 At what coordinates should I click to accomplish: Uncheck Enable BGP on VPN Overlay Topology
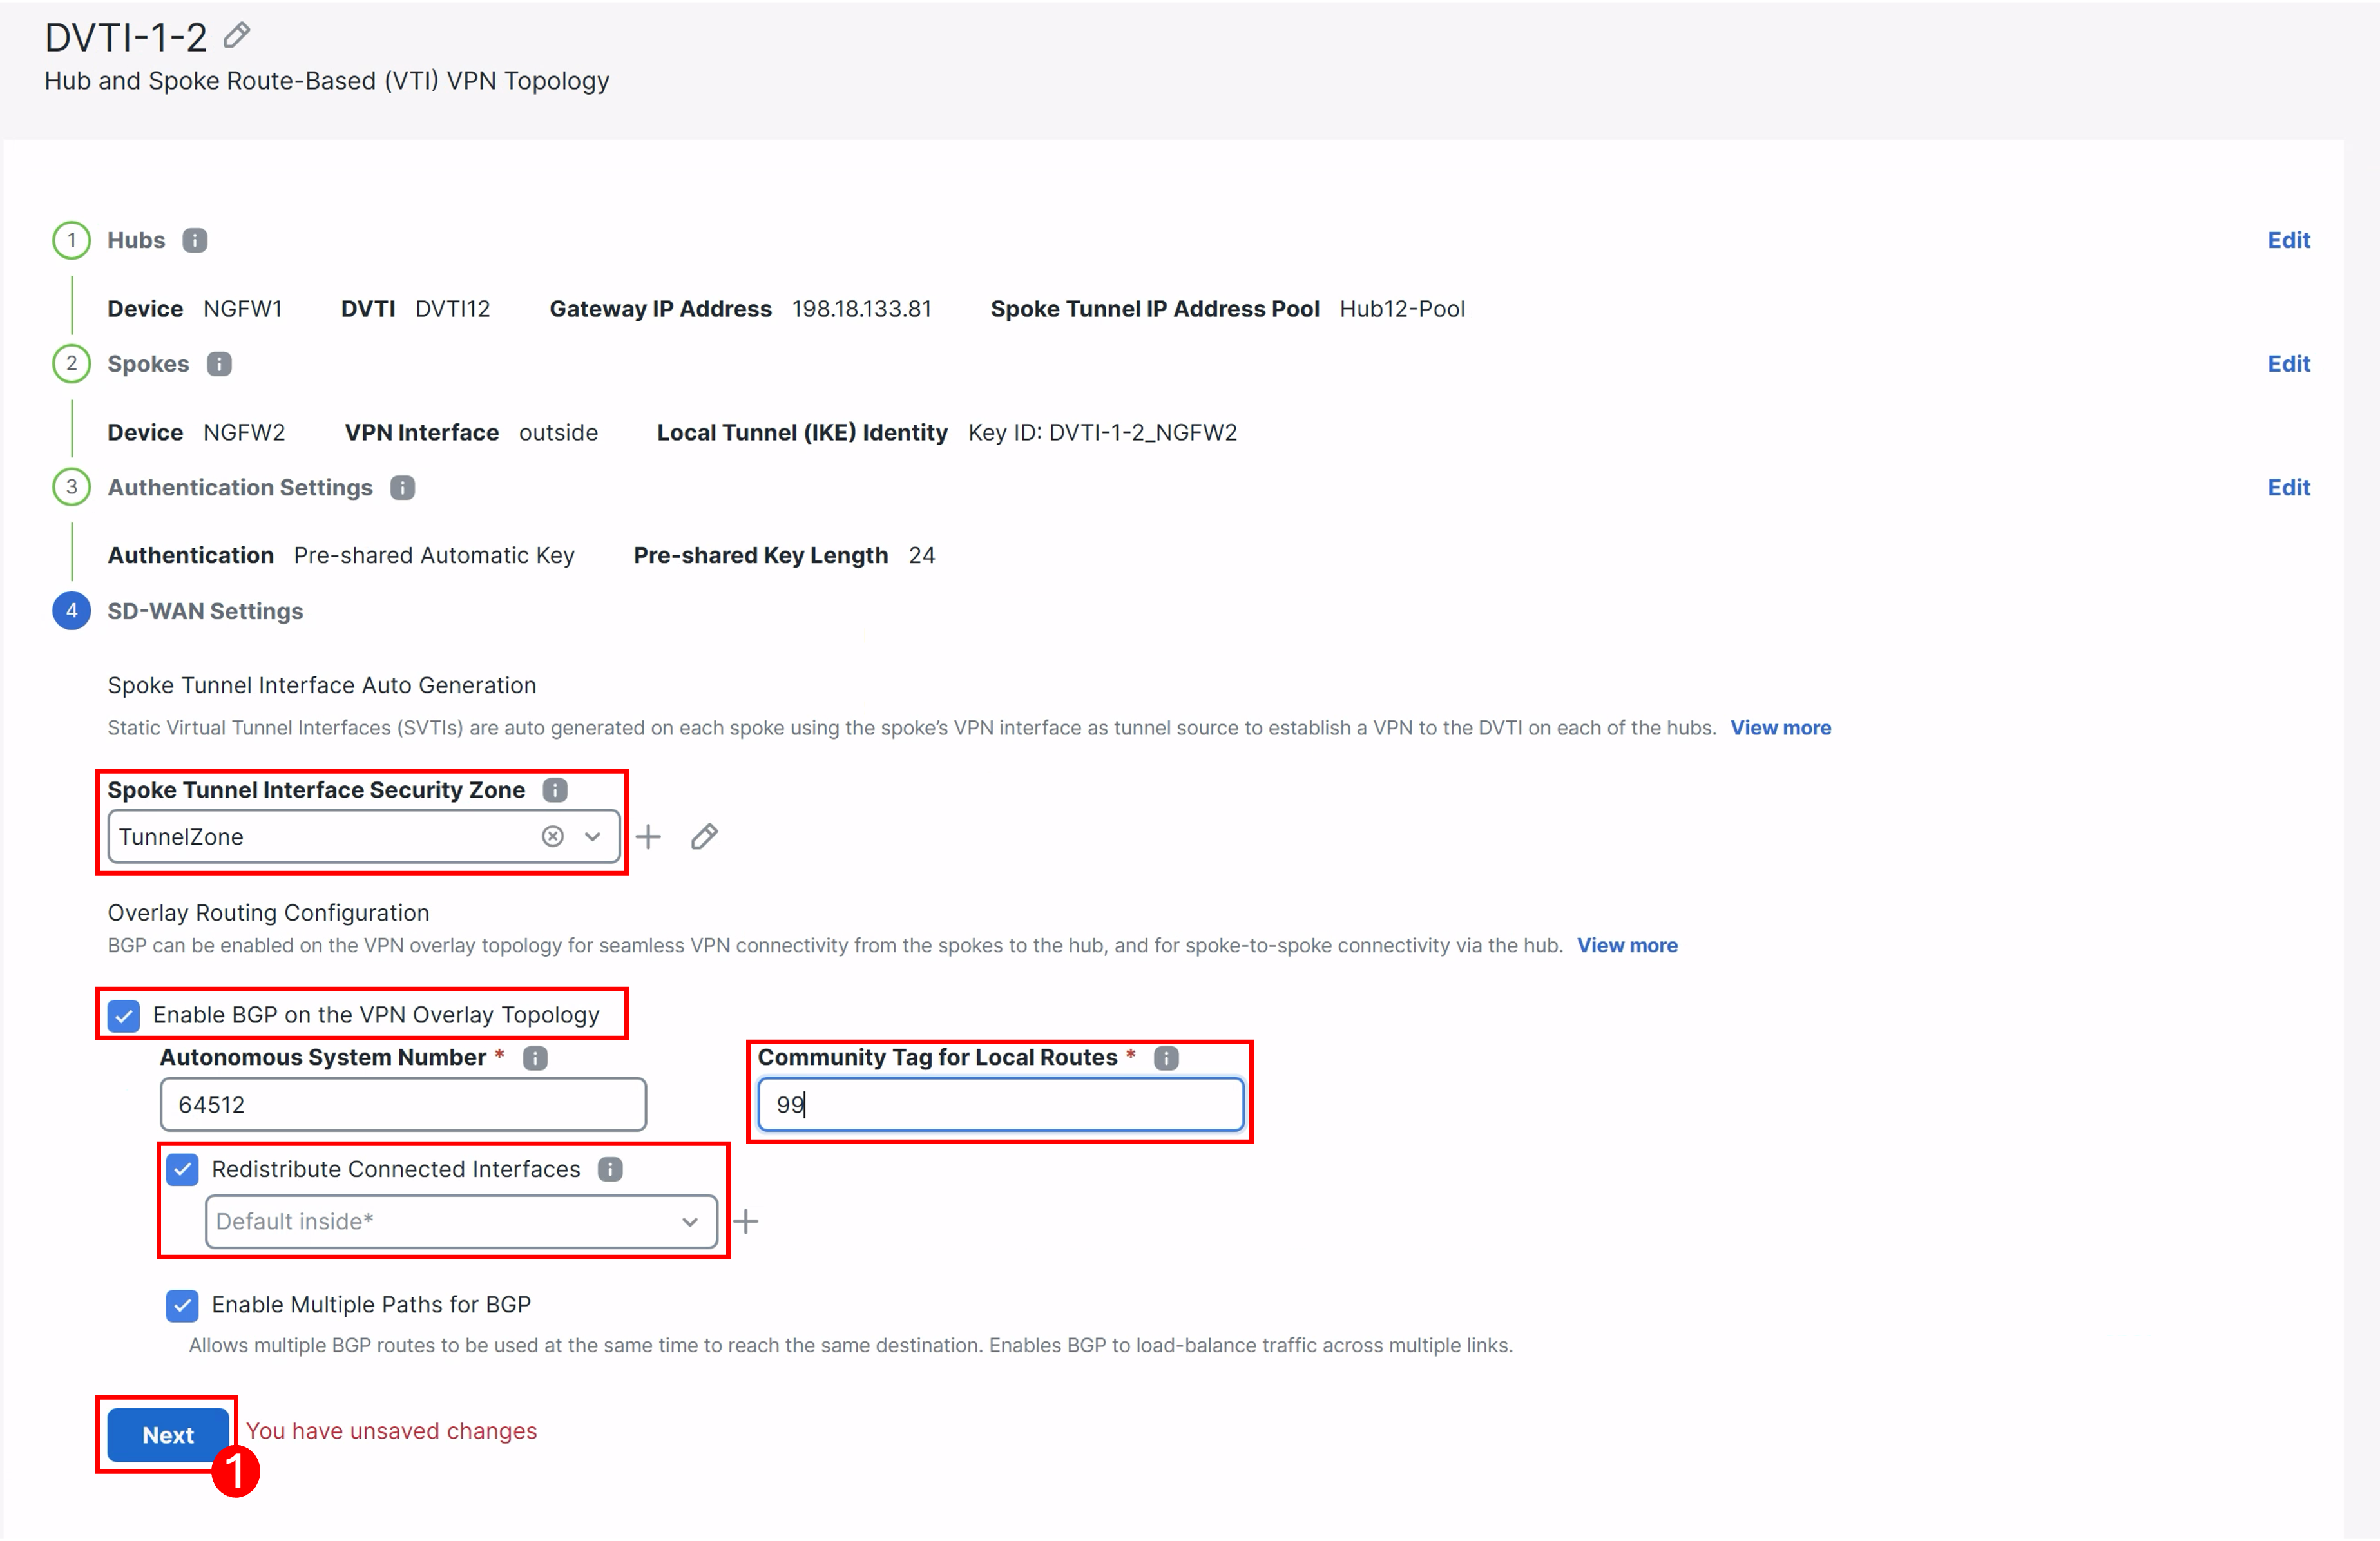click(124, 1016)
